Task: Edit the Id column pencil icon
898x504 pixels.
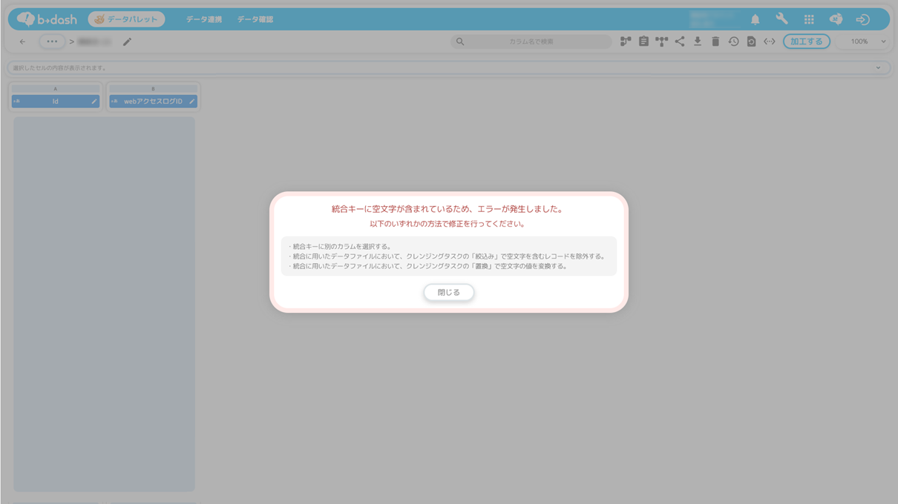Action: (94, 101)
